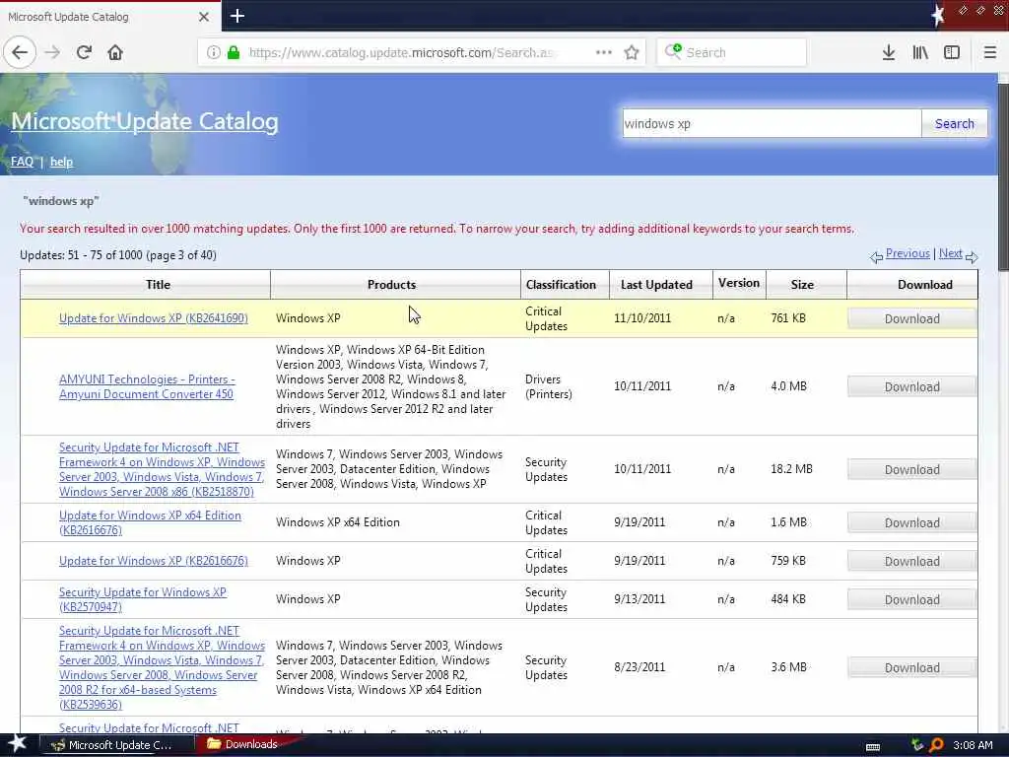Open a new tab with plus icon

[x=237, y=16]
